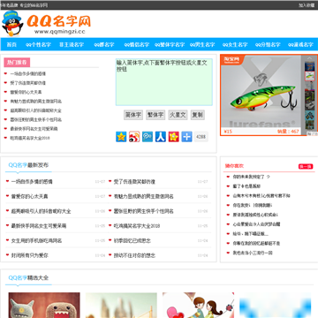Share to QQ空间 yellow star icon

[x=121, y=137]
